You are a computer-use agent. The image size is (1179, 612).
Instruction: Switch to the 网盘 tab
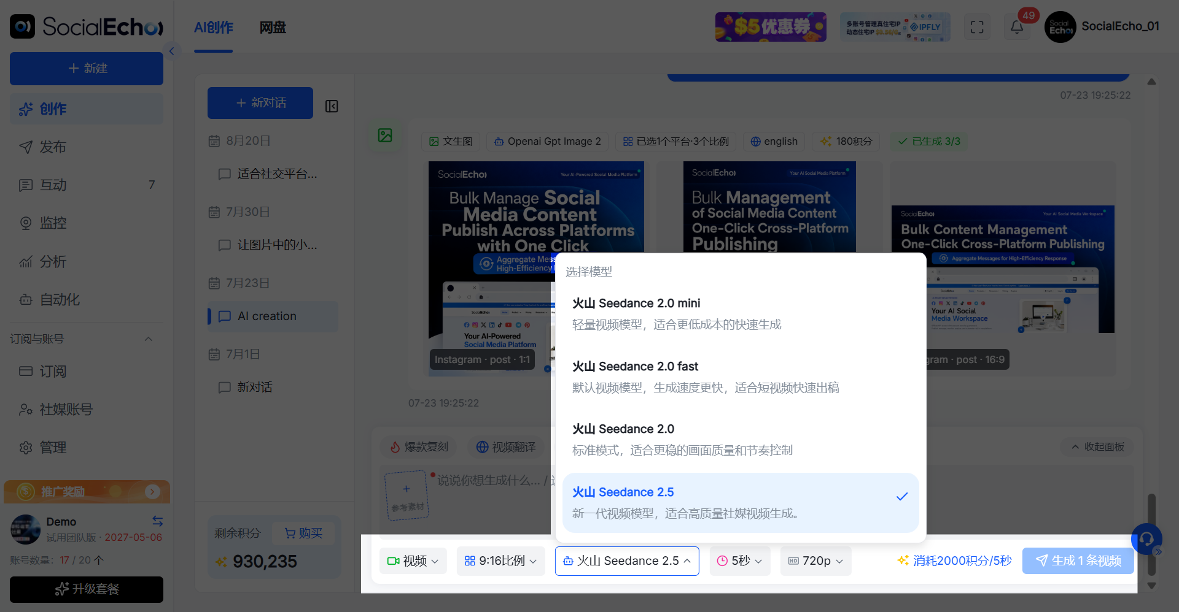pyautogui.click(x=273, y=28)
